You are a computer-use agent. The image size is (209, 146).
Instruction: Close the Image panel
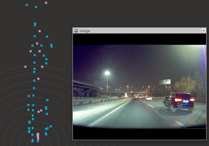[x=203, y=31]
